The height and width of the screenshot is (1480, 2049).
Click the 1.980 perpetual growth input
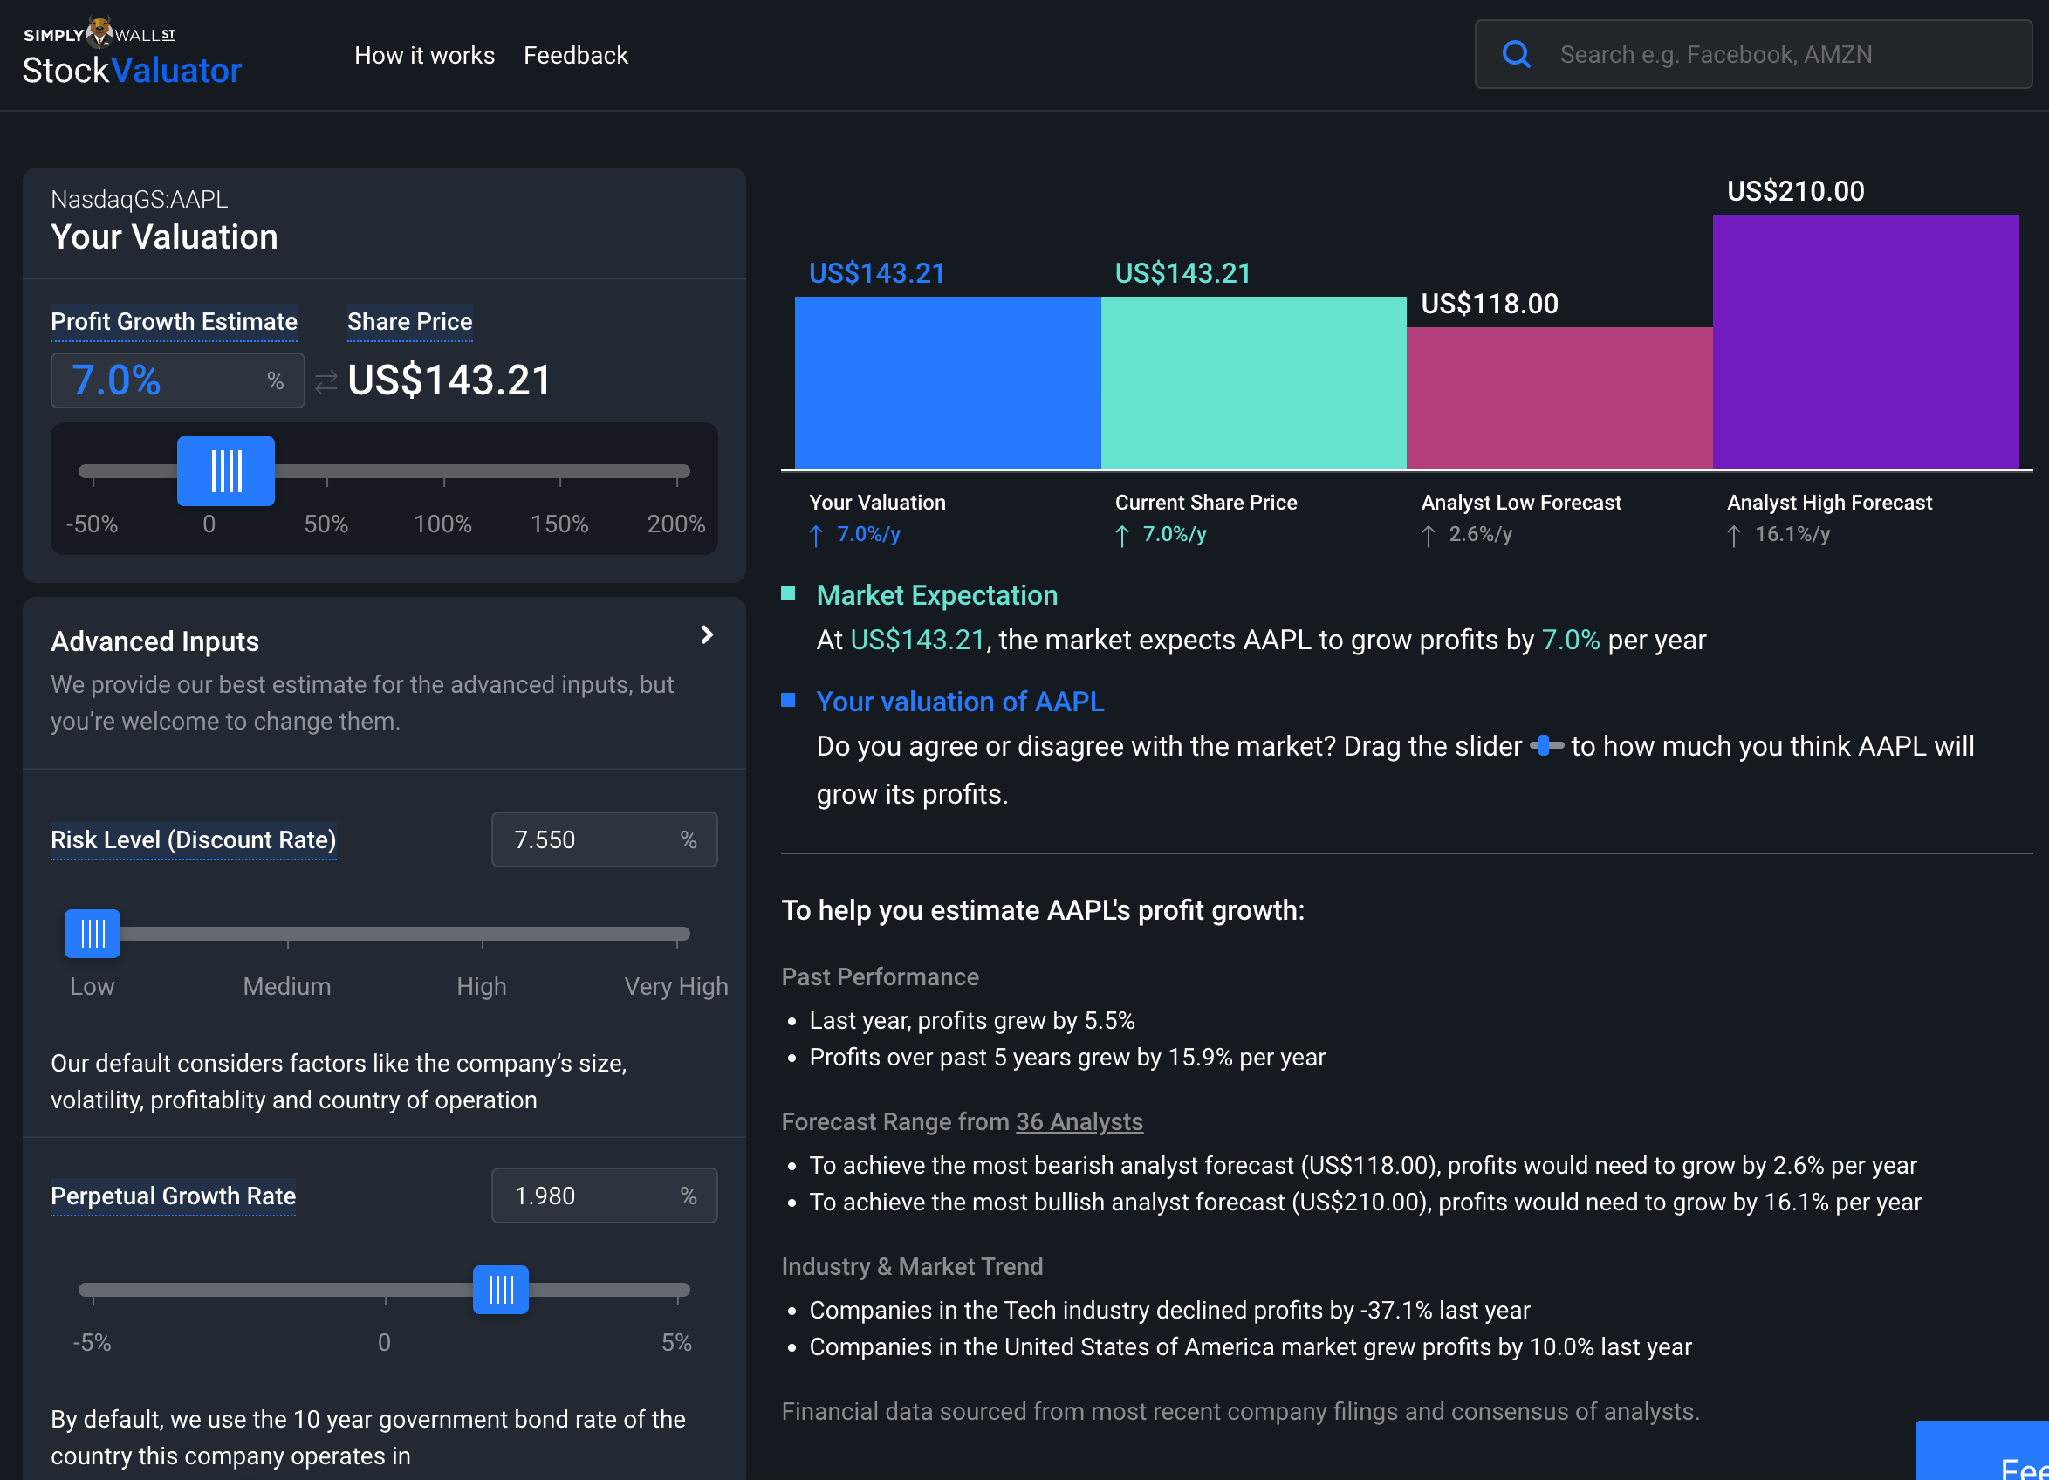click(x=605, y=1196)
